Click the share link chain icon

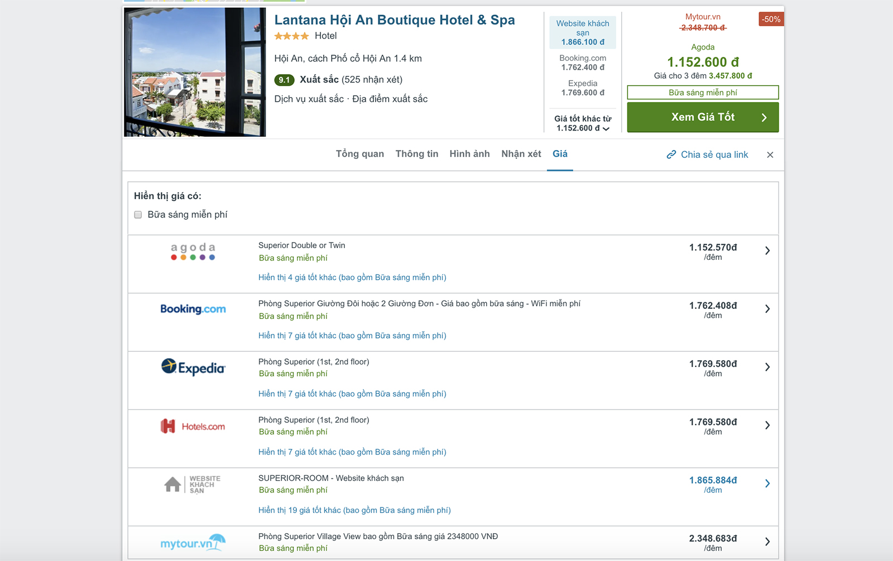click(671, 154)
